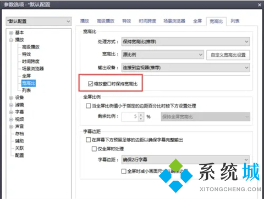The width and height of the screenshot is (264, 199).
Task: Enable the 当全屏比例值小于指定的边距 checkbox
Action: coord(89,106)
